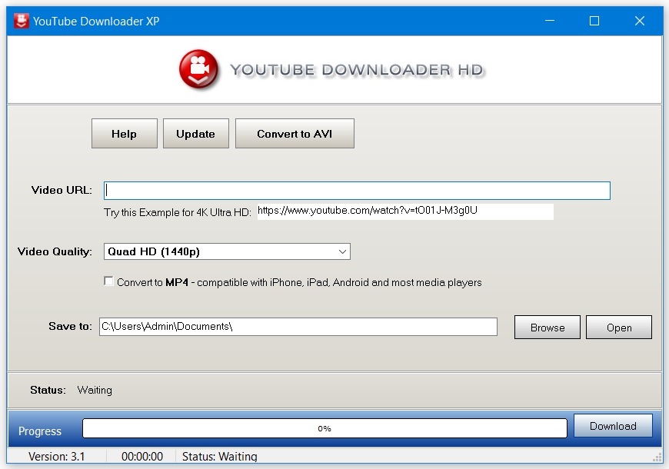This screenshot has width=669, height=469.
Task: Click the 0% progress bar
Action: coord(325,428)
